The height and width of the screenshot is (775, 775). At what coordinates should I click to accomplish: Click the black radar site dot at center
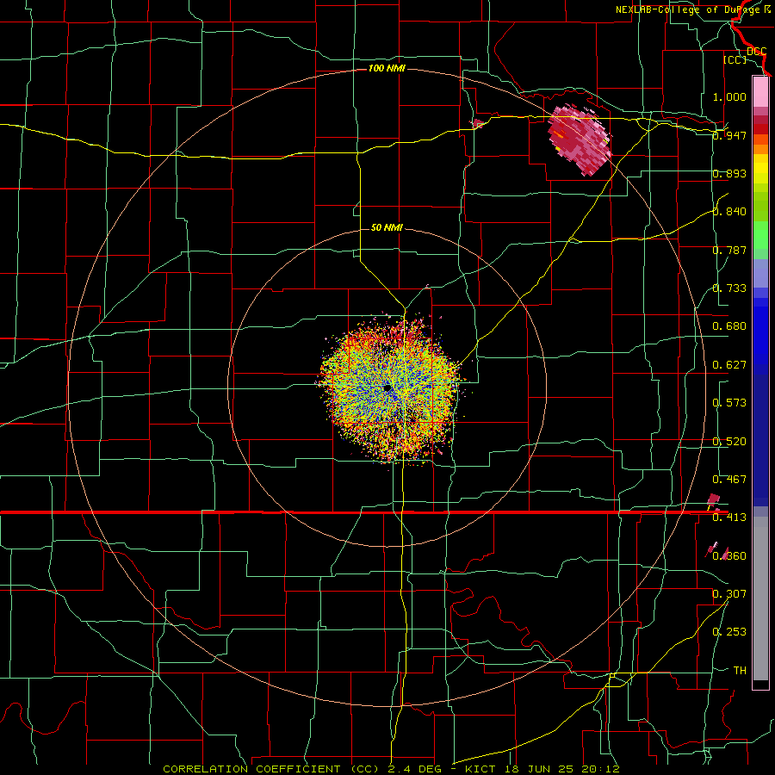(387, 388)
